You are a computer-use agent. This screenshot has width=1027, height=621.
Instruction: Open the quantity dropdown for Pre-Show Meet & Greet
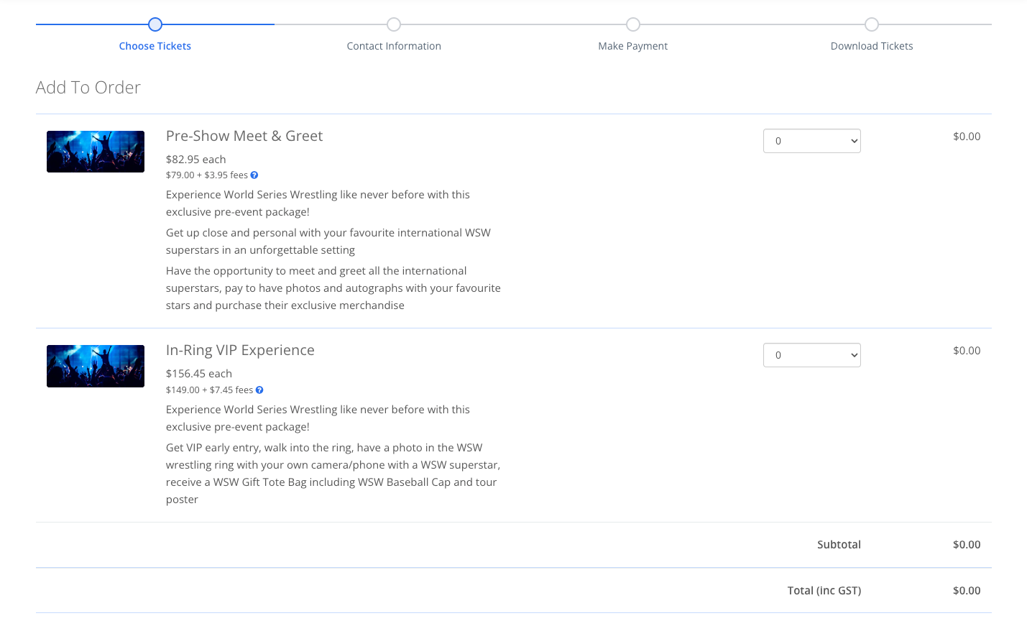[812, 141]
